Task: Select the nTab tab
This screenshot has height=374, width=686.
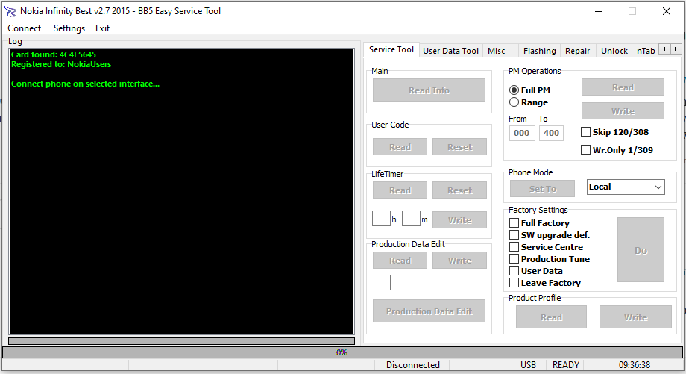Action: [x=646, y=51]
